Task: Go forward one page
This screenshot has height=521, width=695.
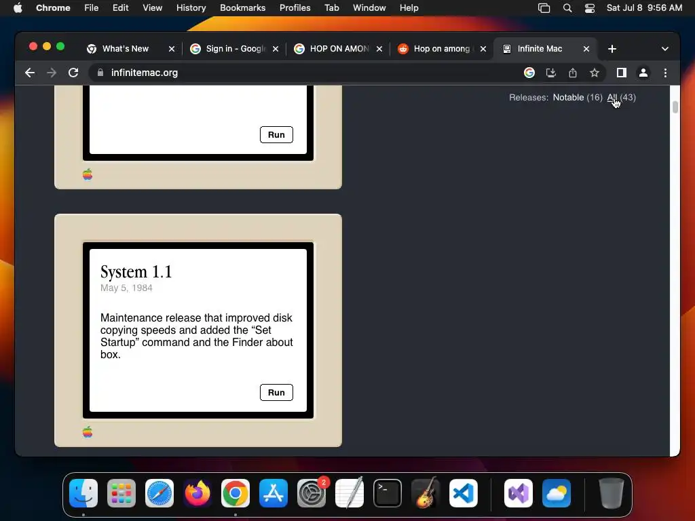Action: pyautogui.click(x=52, y=73)
